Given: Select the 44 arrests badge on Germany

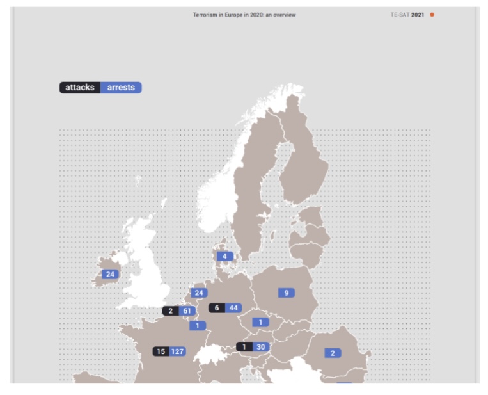Looking at the screenshot, I should click(x=233, y=308).
